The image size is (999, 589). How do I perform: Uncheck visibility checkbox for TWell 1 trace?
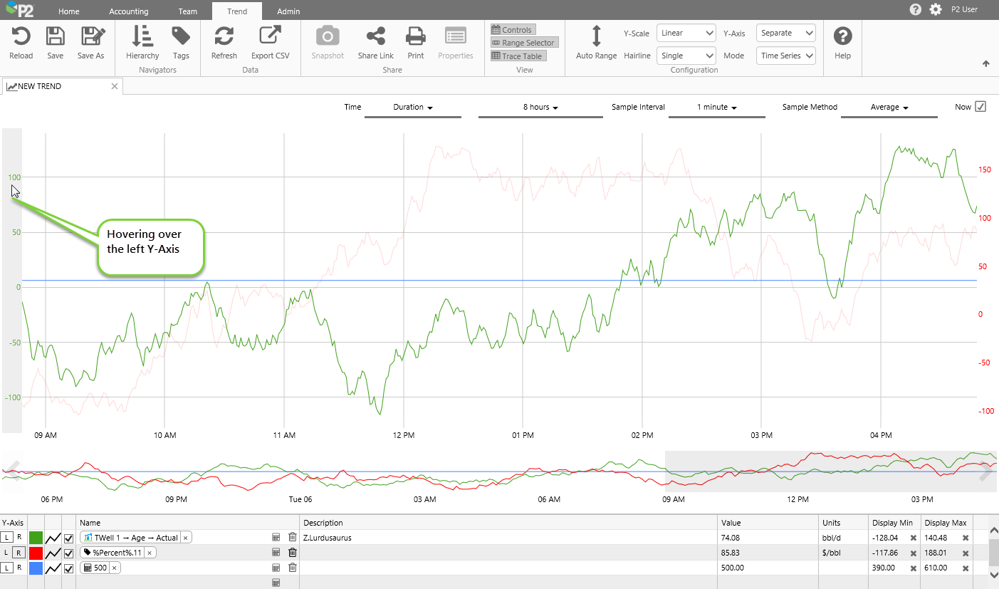point(69,538)
